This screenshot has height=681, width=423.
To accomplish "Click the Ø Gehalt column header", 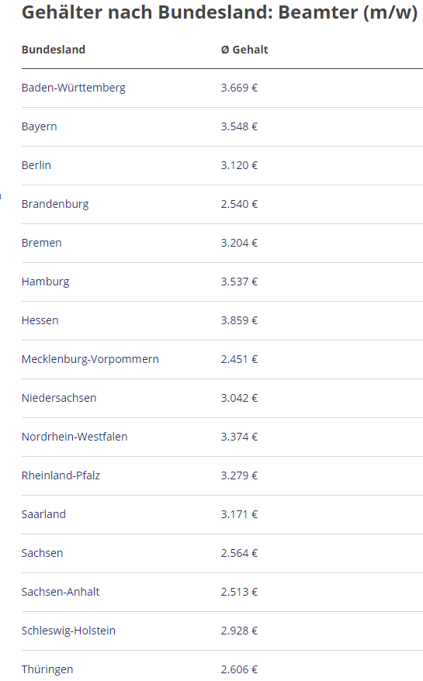I will point(244,50).
